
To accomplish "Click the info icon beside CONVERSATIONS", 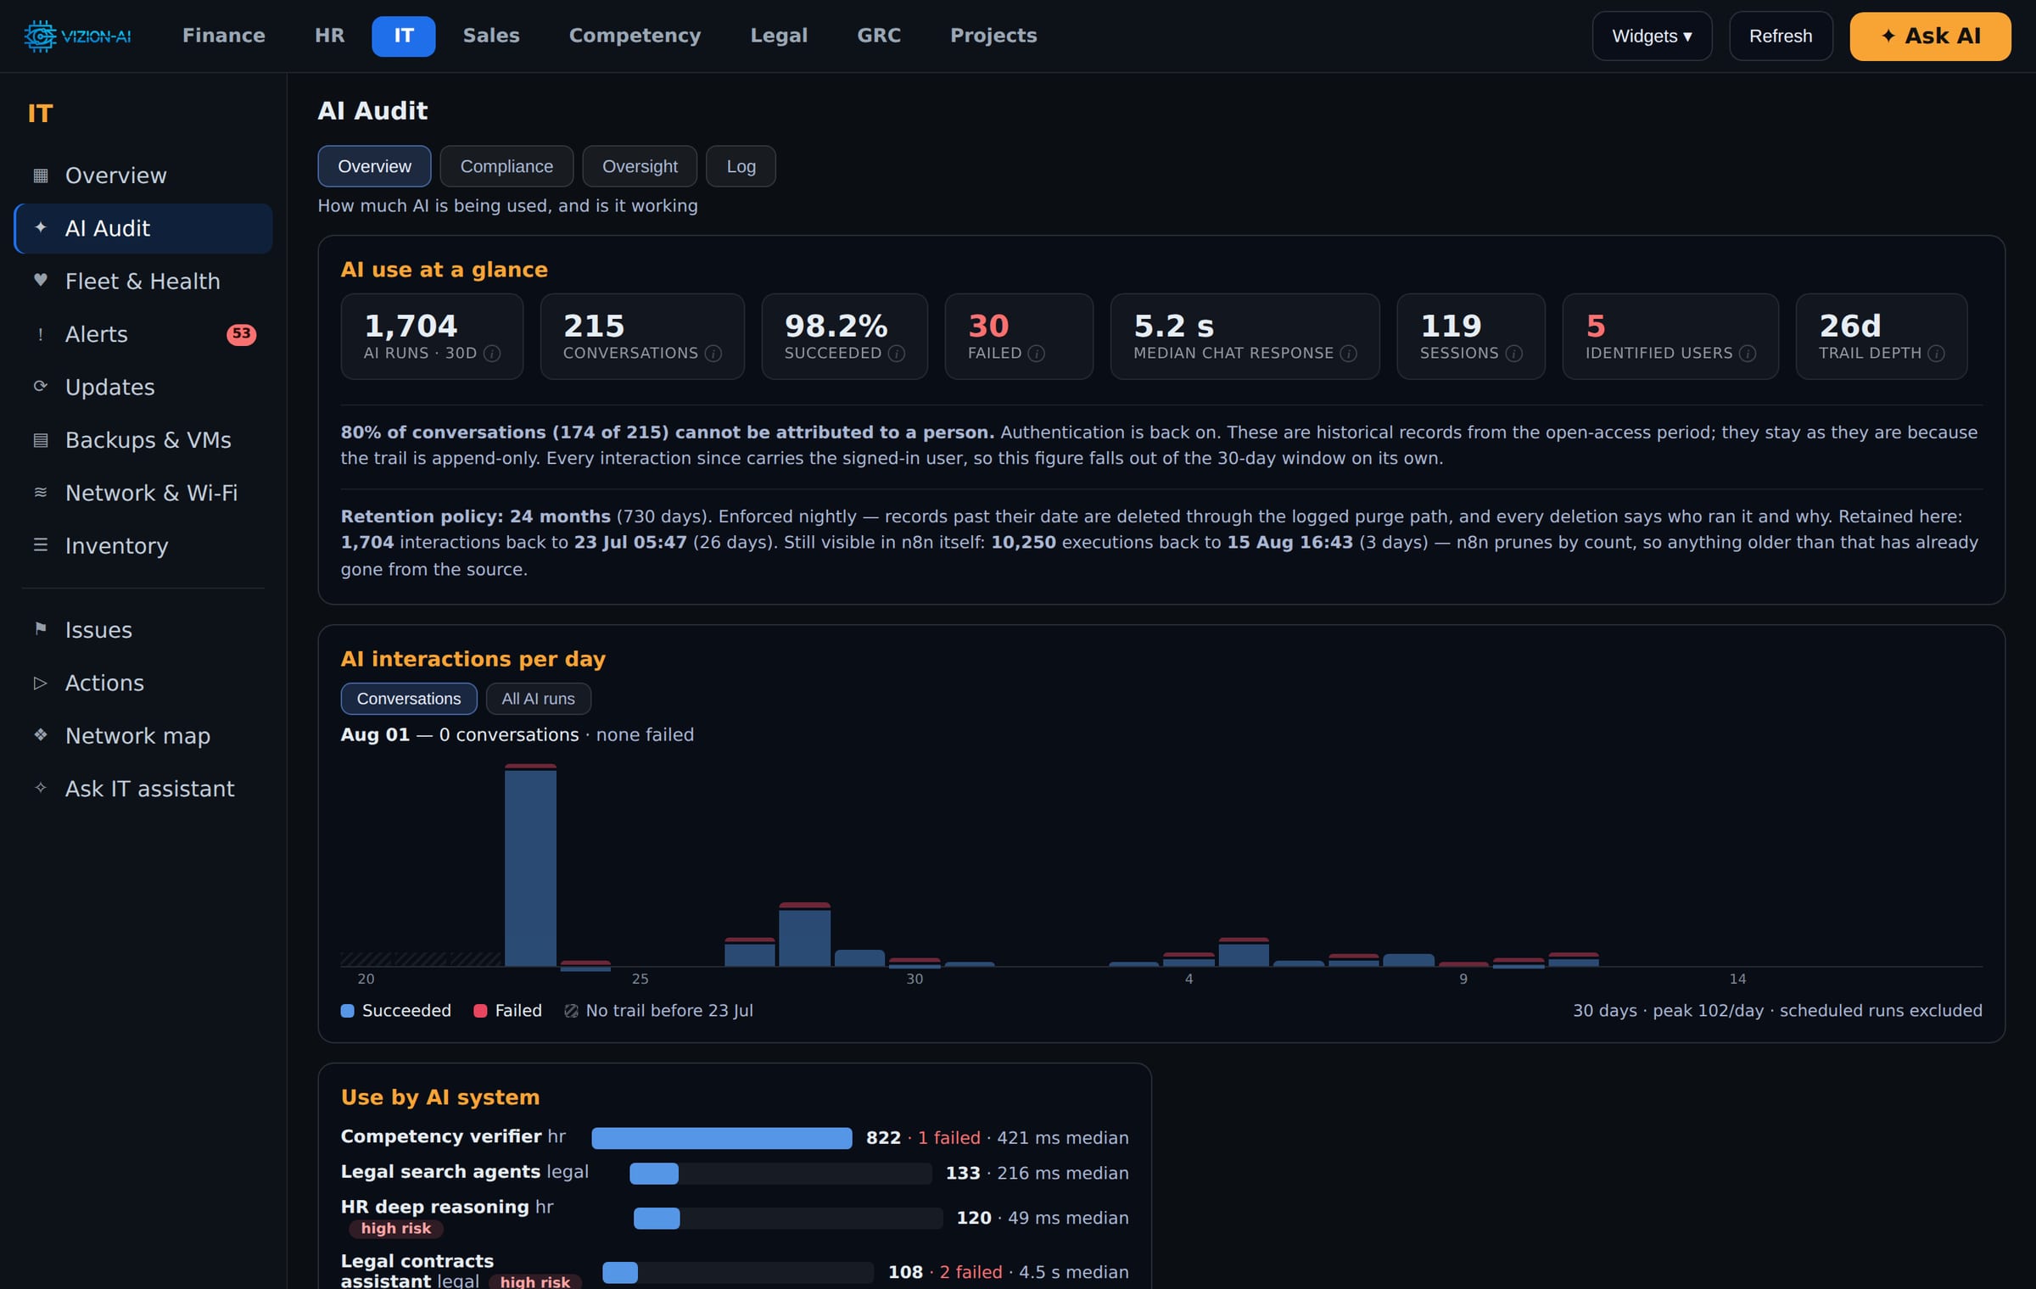I will click(713, 354).
